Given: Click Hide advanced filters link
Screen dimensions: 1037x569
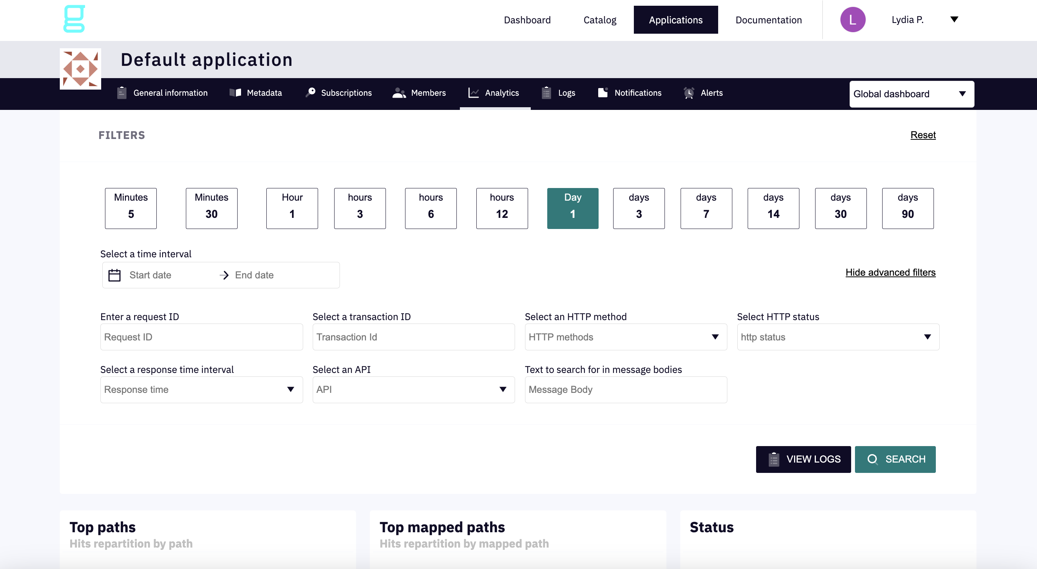Looking at the screenshot, I should pyautogui.click(x=890, y=273).
